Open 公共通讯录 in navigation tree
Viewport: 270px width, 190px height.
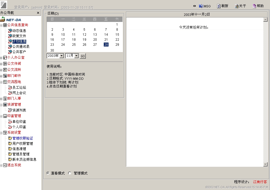(21, 47)
